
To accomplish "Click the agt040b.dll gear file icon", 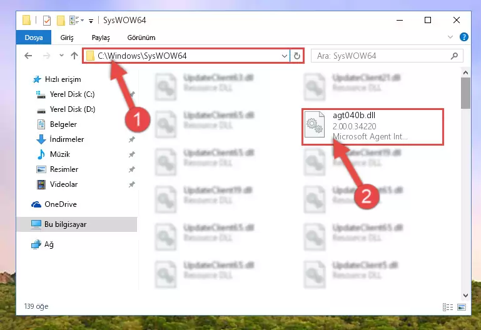I will click(x=315, y=125).
